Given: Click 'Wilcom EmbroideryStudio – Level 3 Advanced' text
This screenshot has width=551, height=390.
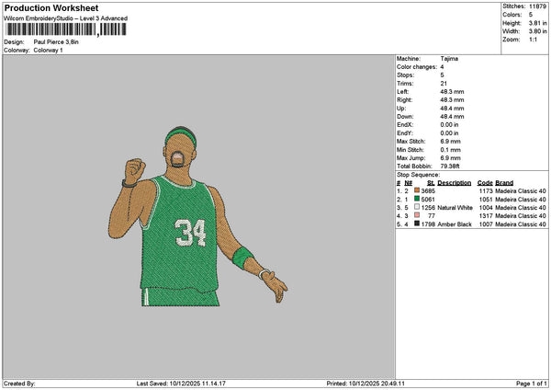Looking at the screenshot, I should pyautogui.click(x=66, y=18).
